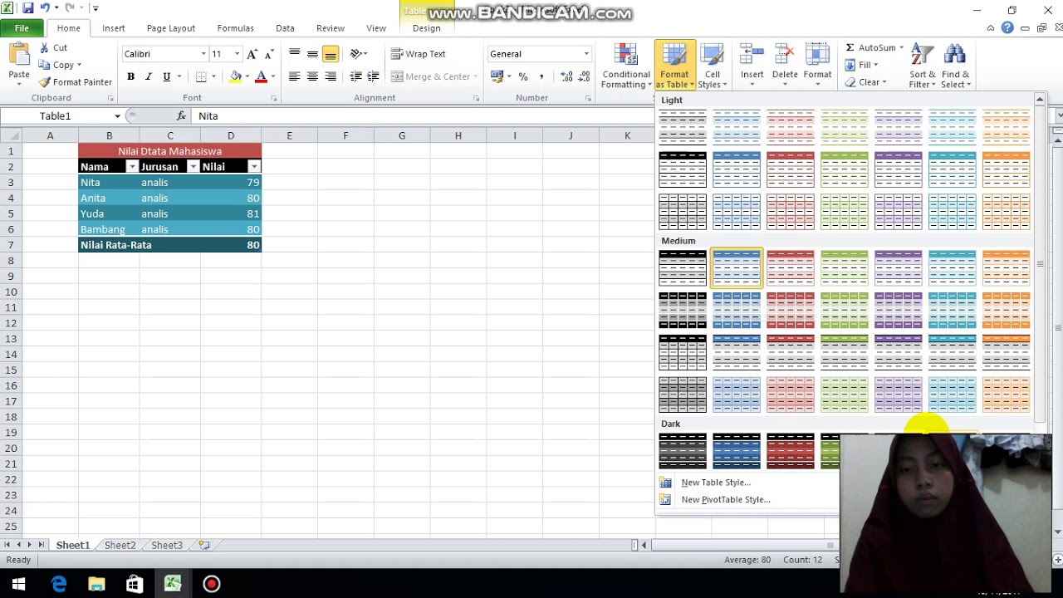The image size is (1063, 598).
Task: Open the Calibri font name dropdown
Action: pos(203,54)
